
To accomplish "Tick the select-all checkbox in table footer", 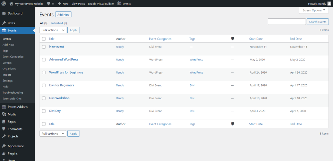I will tap(44, 124).
